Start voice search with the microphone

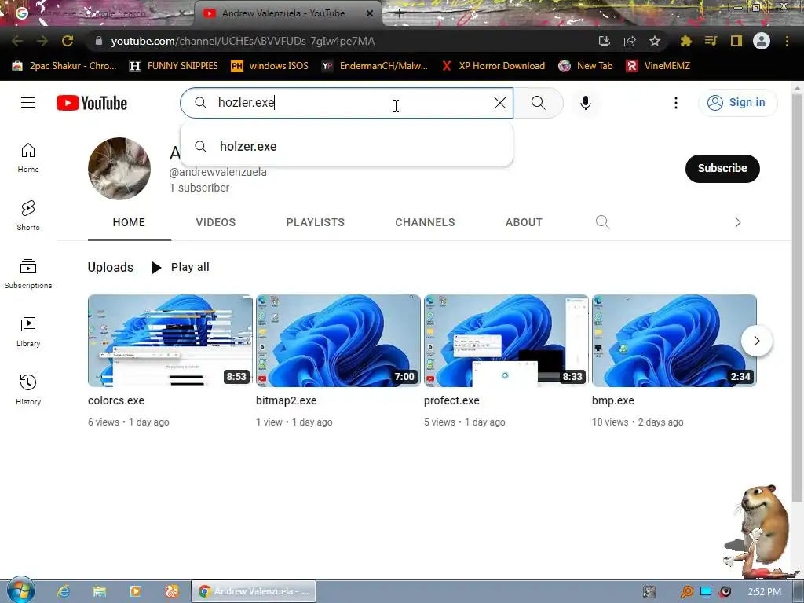click(x=586, y=103)
